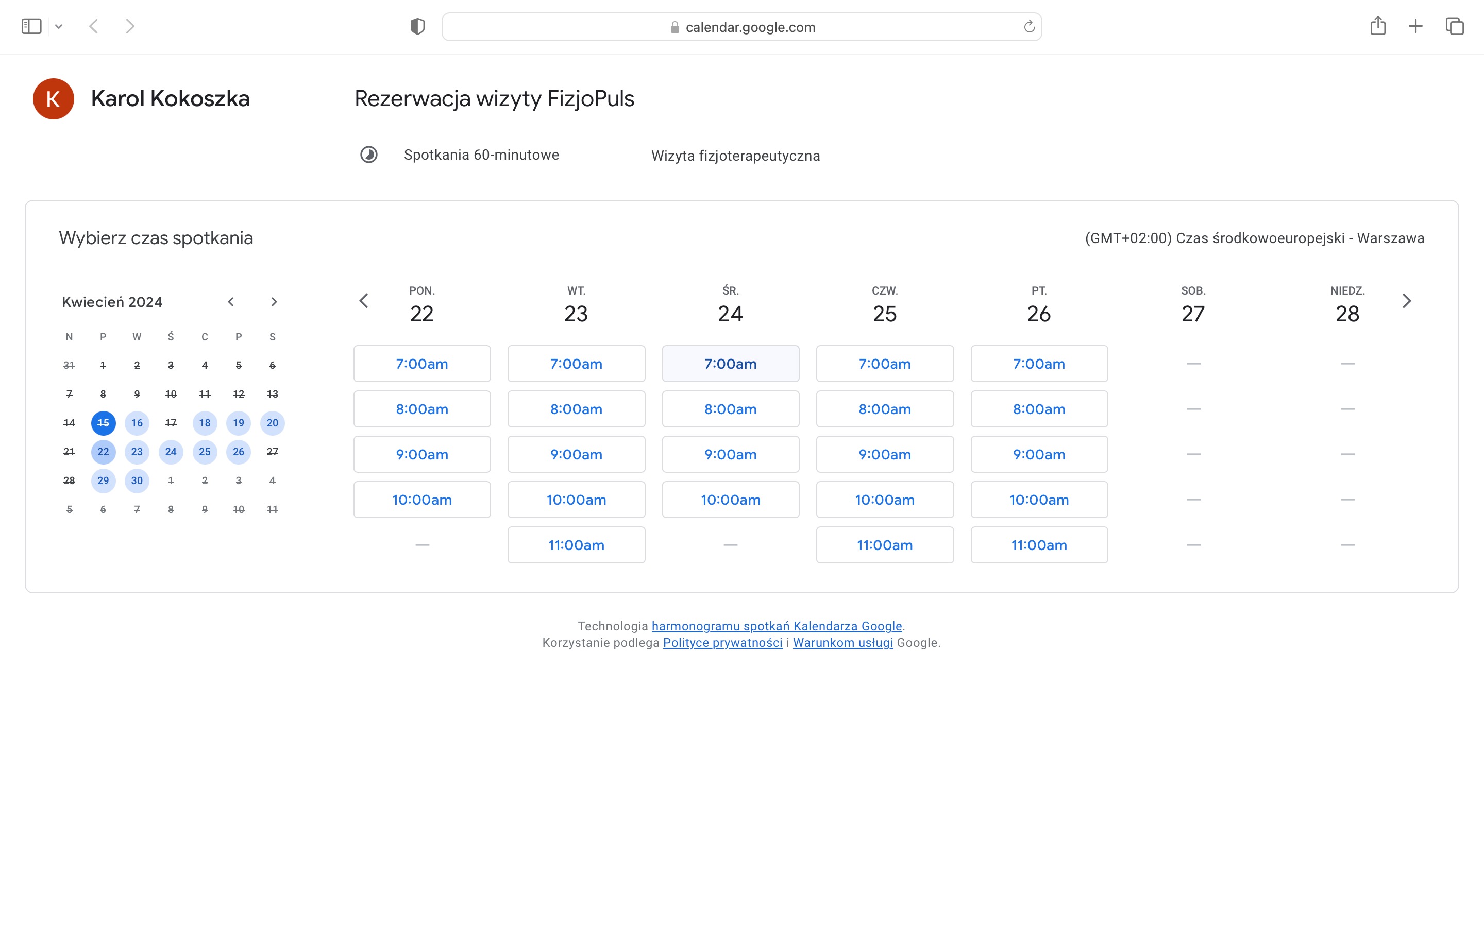This screenshot has width=1484, height=927.
Task: Select April 20 in mini calendar
Action: [x=272, y=423]
